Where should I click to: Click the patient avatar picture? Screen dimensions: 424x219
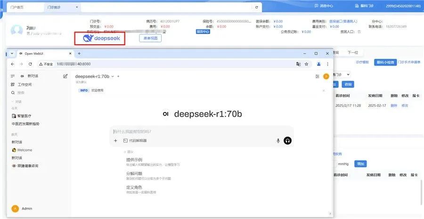17,30
